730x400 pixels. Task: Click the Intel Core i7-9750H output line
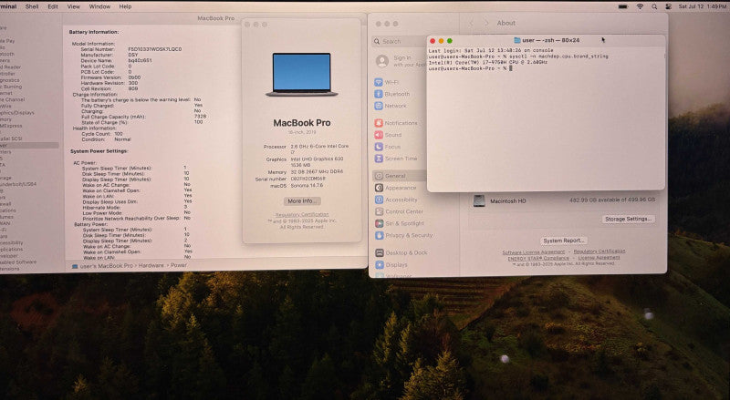[x=488, y=62]
